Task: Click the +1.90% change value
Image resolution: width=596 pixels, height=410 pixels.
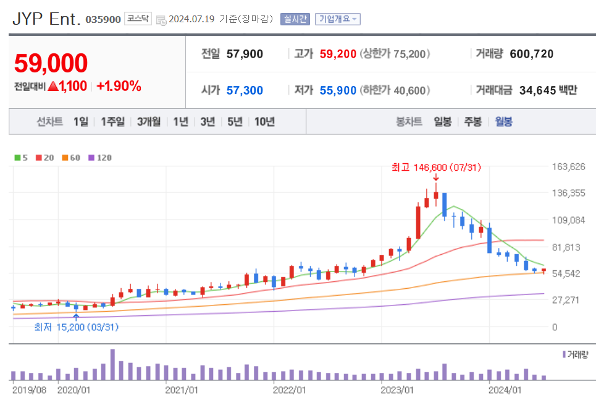Action: click(x=119, y=87)
